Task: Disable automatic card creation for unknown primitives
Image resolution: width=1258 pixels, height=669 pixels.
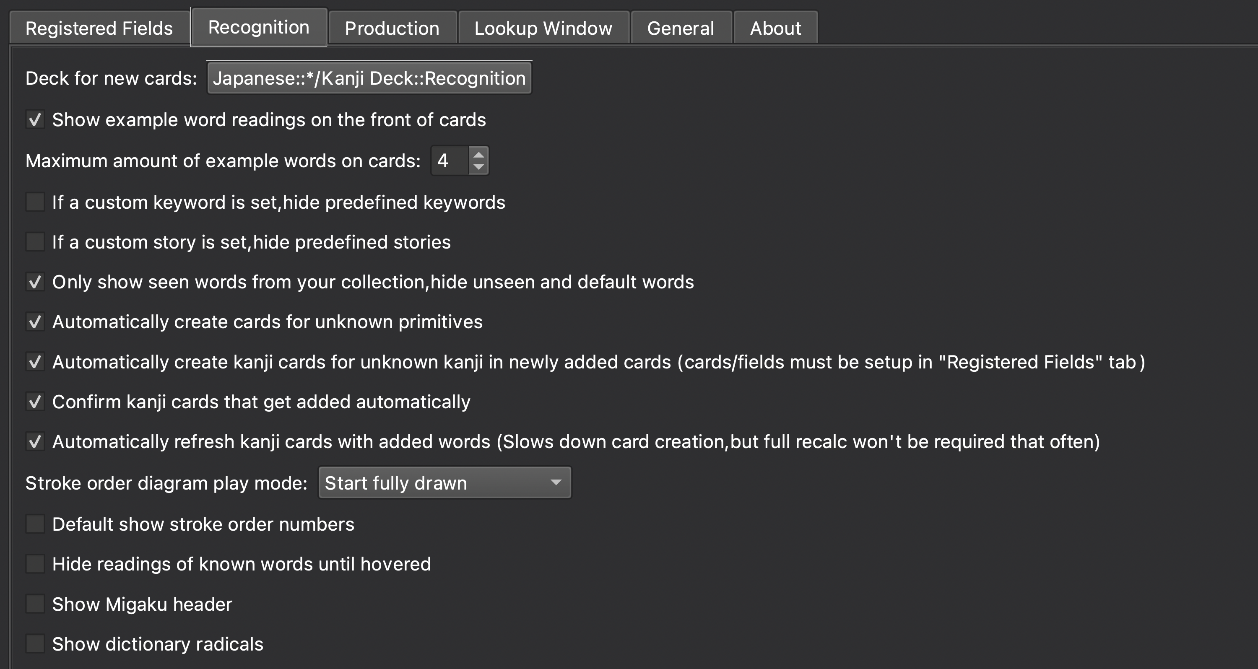Action: 35,322
